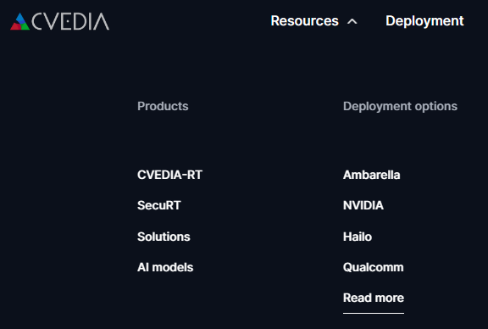Screen dimensions: 488x329
Task: Select the Hailo deployment link
Action: point(358,237)
